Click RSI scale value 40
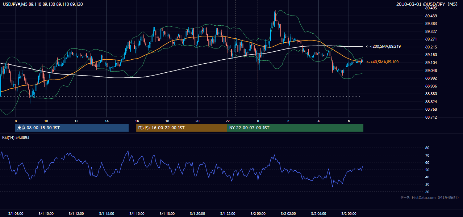463x217 pixels. pyautogui.click(x=427, y=177)
